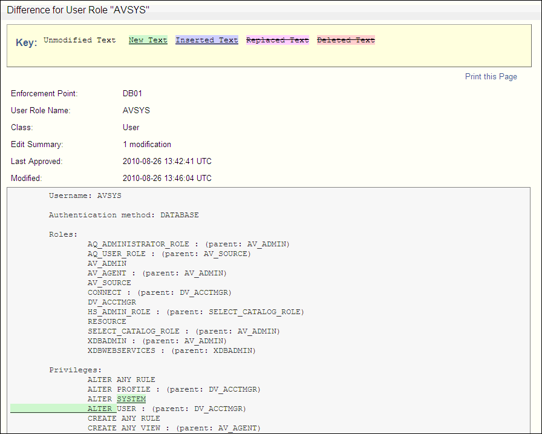542x434 pixels.
Task: Open the Print this Page link
Action: coord(491,76)
